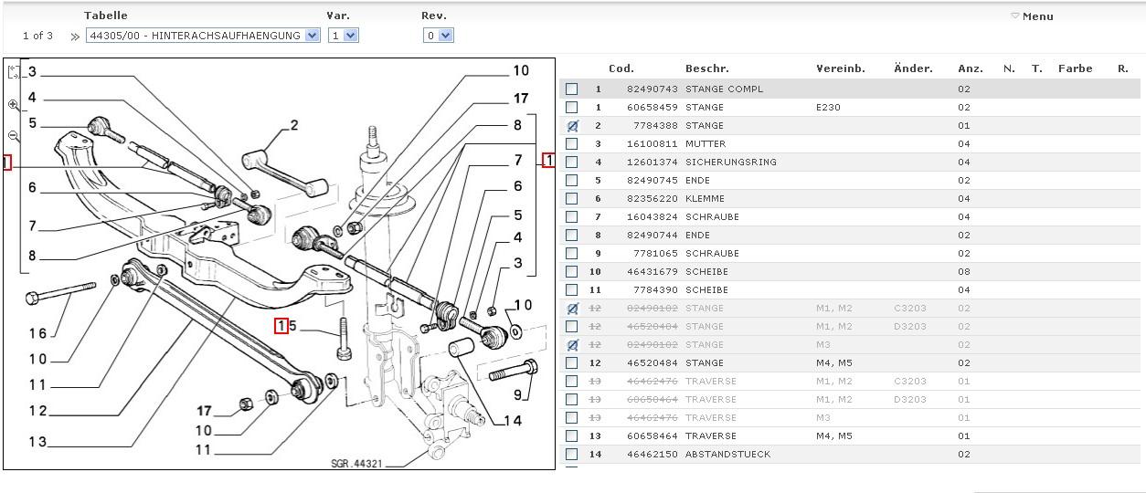Click the red-boxed 15 callout in diagram

tap(282, 325)
